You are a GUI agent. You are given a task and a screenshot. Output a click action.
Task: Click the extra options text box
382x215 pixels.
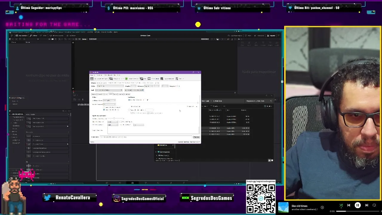[x=153, y=130]
